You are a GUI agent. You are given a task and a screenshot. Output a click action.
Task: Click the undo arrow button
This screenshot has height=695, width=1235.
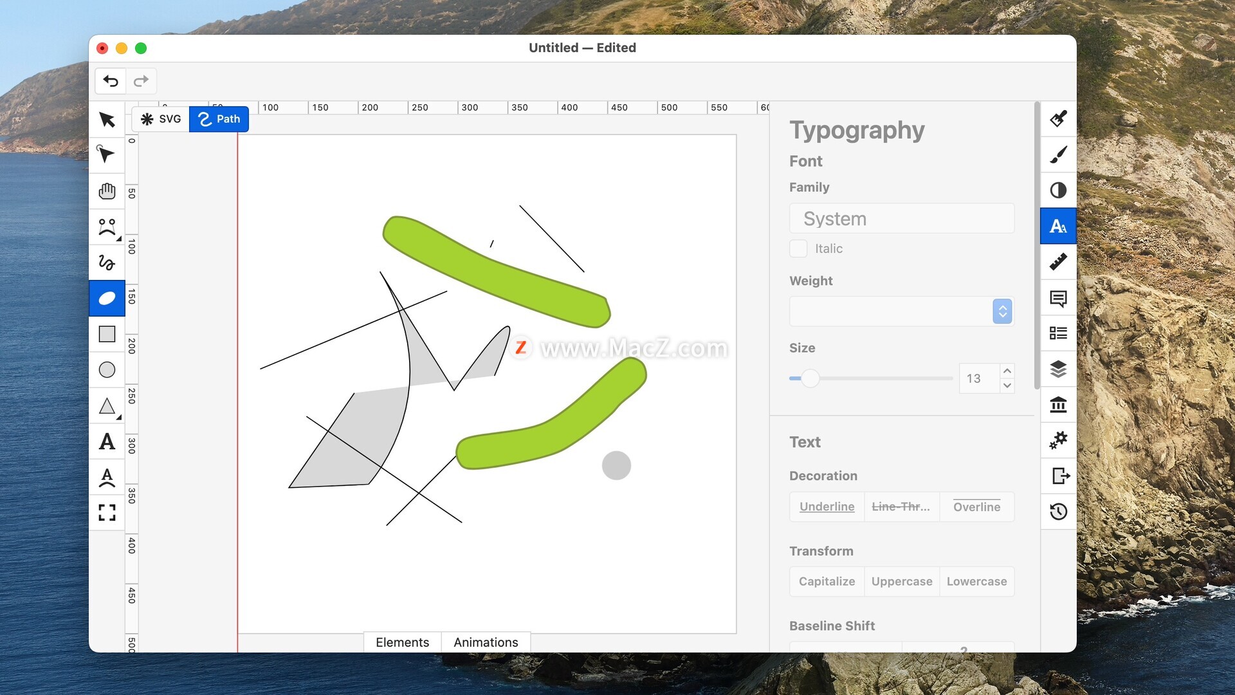[111, 81]
